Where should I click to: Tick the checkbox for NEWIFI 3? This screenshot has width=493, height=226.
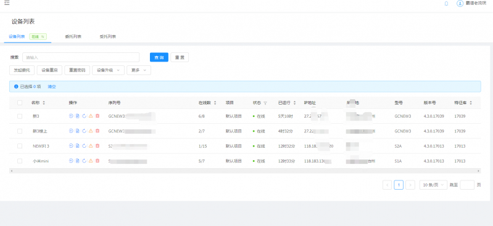coord(20,146)
